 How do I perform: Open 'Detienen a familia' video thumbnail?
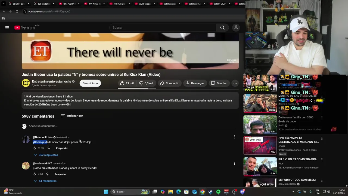click(x=260, y=125)
